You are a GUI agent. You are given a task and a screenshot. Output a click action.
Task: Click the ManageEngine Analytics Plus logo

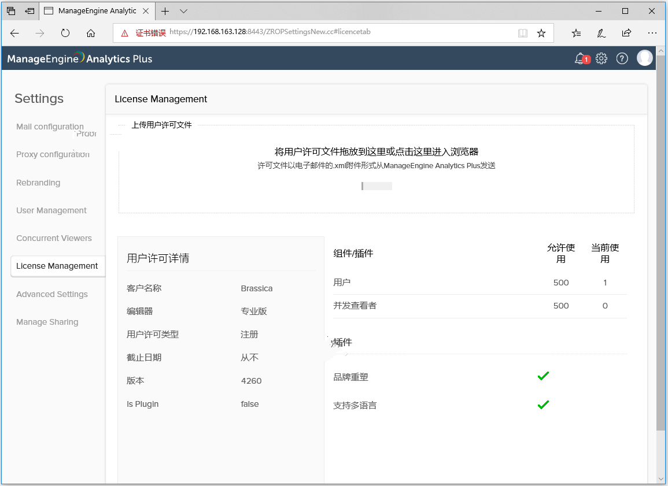[x=80, y=58]
